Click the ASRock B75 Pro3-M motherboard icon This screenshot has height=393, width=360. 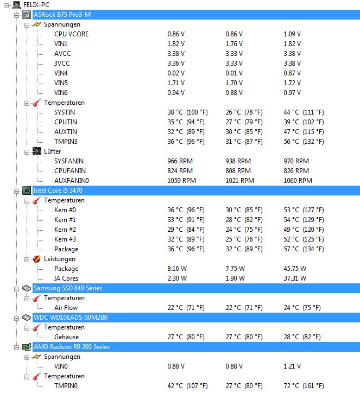(x=27, y=15)
